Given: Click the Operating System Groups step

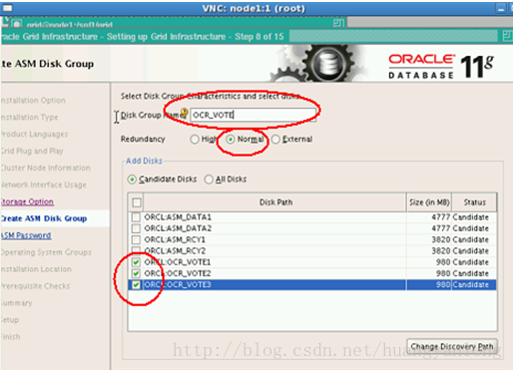Looking at the screenshot, I should (46, 252).
